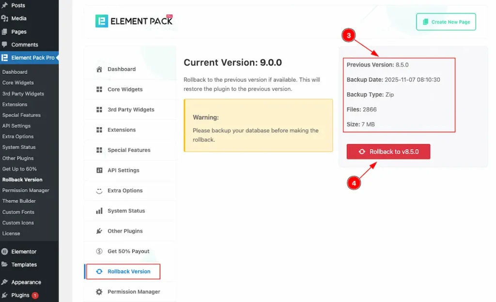Click the dollar icon for Get 50% Payout
496x302 pixels.
point(99,251)
